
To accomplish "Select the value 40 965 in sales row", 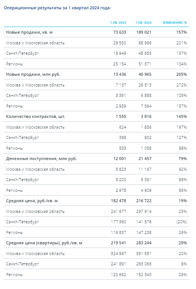I will 145,74.
